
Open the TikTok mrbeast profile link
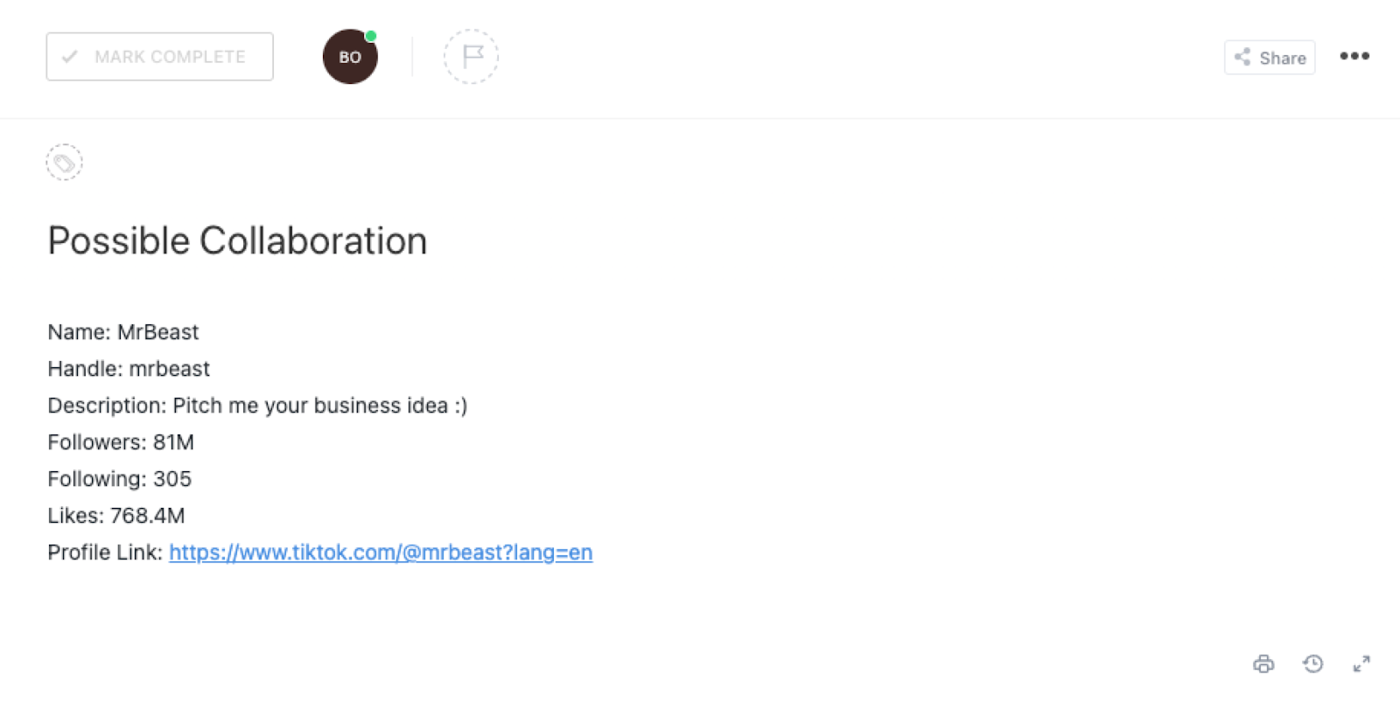[x=381, y=553]
